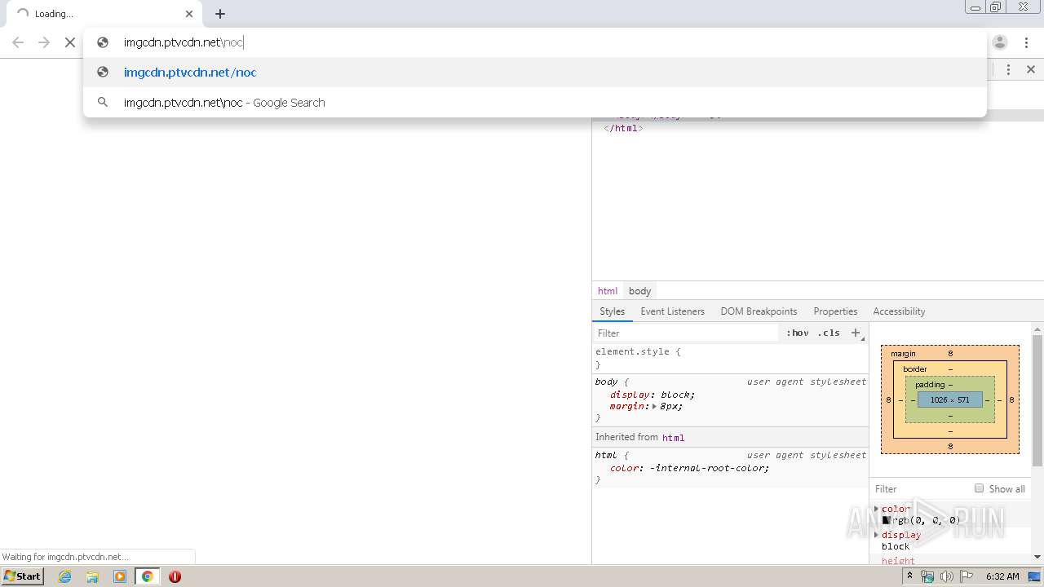This screenshot has width=1044, height=587.
Task: Expand the color computed property
Action: (x=877, y=509)
